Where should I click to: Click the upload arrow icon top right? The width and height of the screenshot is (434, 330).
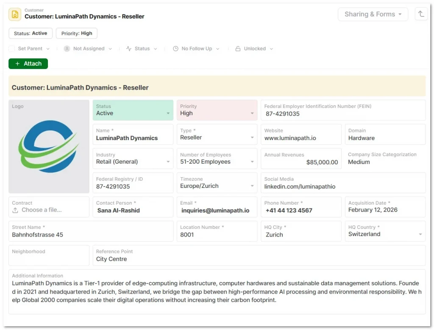[421, 14]
